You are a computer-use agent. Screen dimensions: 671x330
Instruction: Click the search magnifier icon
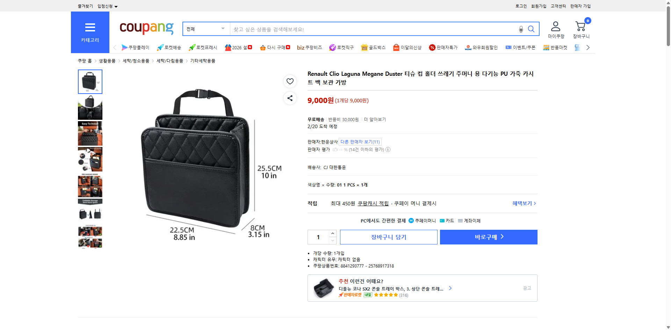coord(531,29)
